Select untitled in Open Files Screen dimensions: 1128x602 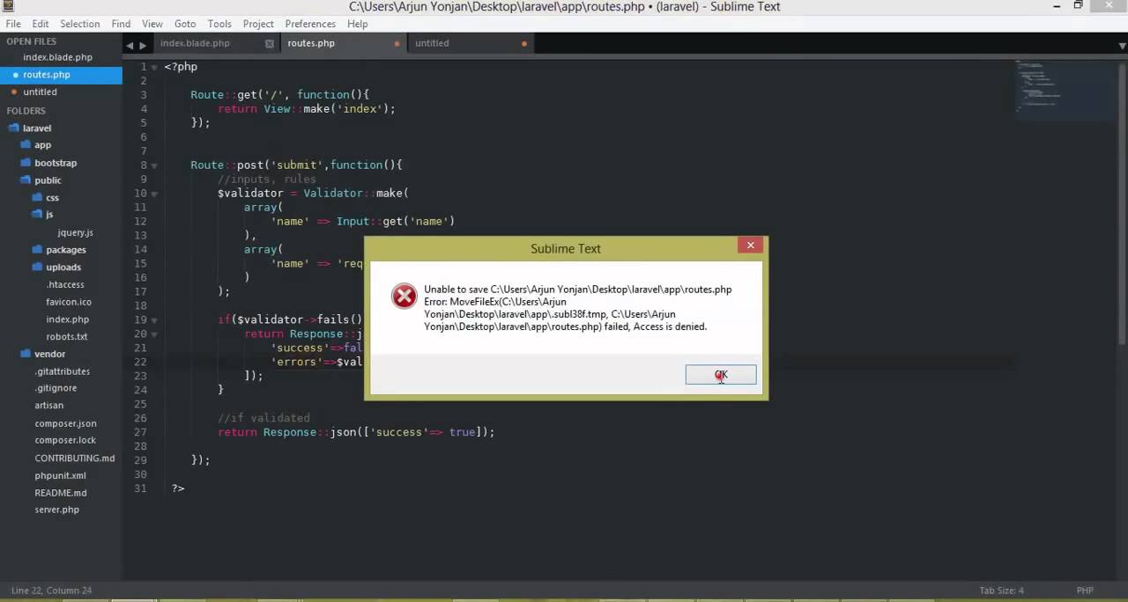[x=40, y=92]
